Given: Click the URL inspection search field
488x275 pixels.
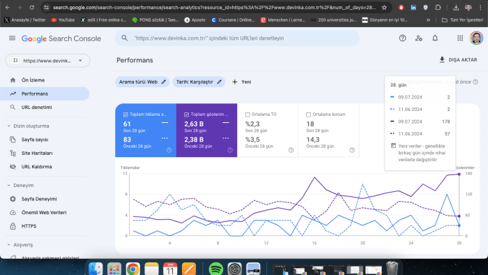Looking at the screenshot, I should [237, 38].
